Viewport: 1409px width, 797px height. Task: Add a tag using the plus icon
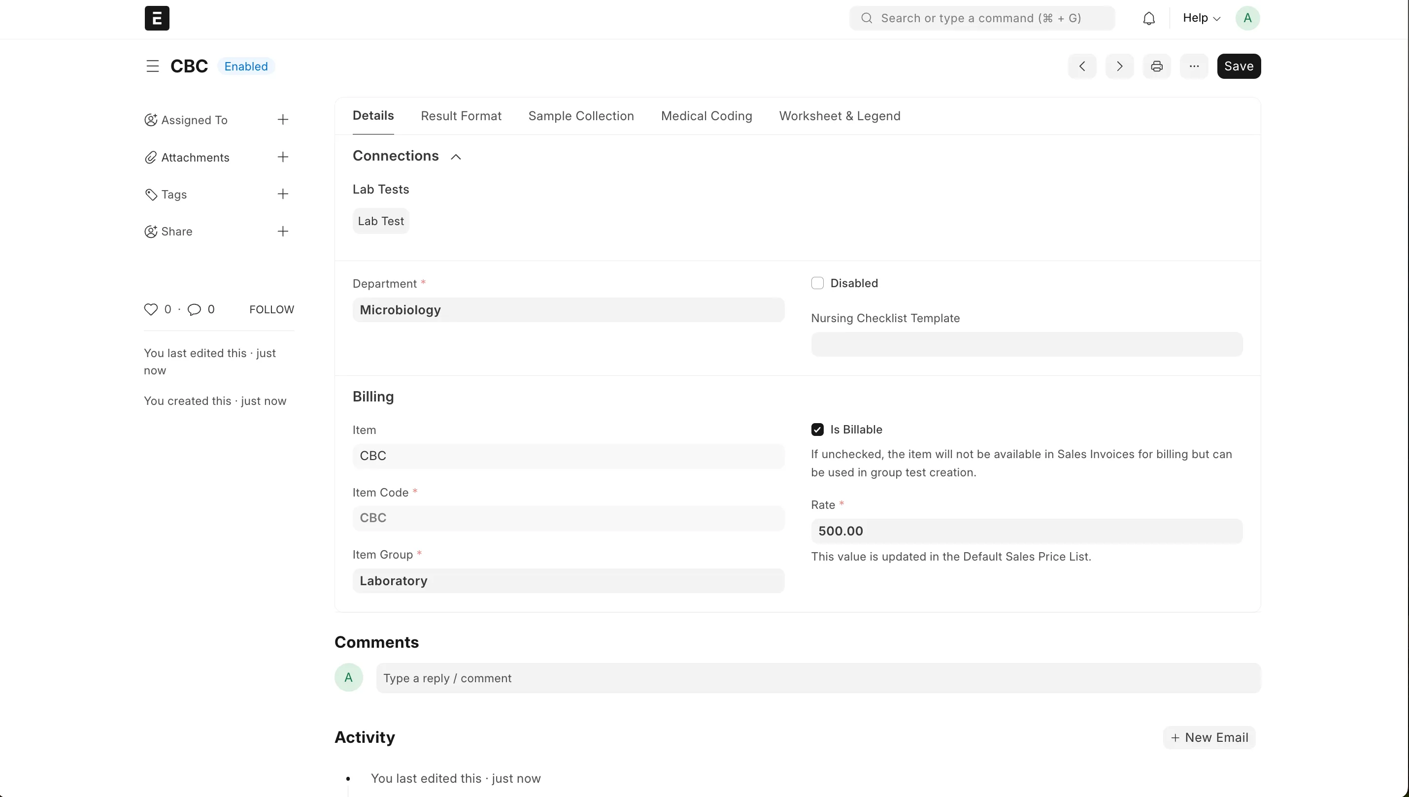tap(283, 194)
